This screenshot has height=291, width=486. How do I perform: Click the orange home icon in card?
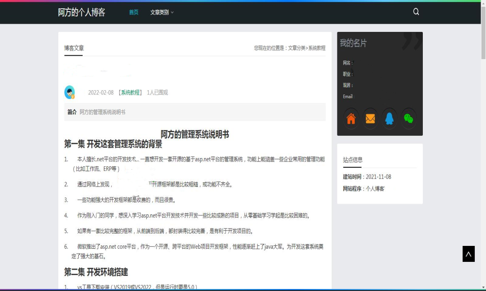point(351,119)
